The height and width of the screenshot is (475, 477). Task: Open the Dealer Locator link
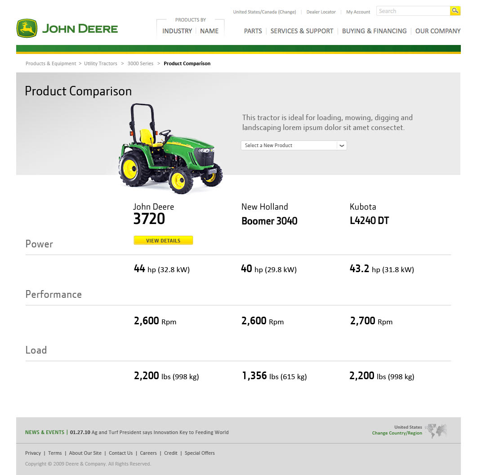pyautogui.click(x=321, y=12)
